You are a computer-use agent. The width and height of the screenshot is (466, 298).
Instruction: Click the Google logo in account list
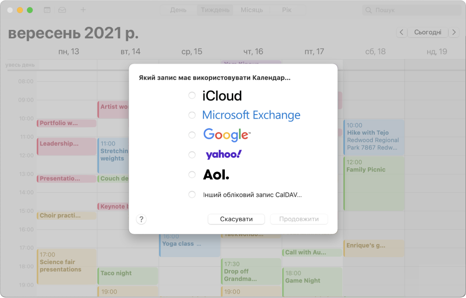click(x=227, y=135)
